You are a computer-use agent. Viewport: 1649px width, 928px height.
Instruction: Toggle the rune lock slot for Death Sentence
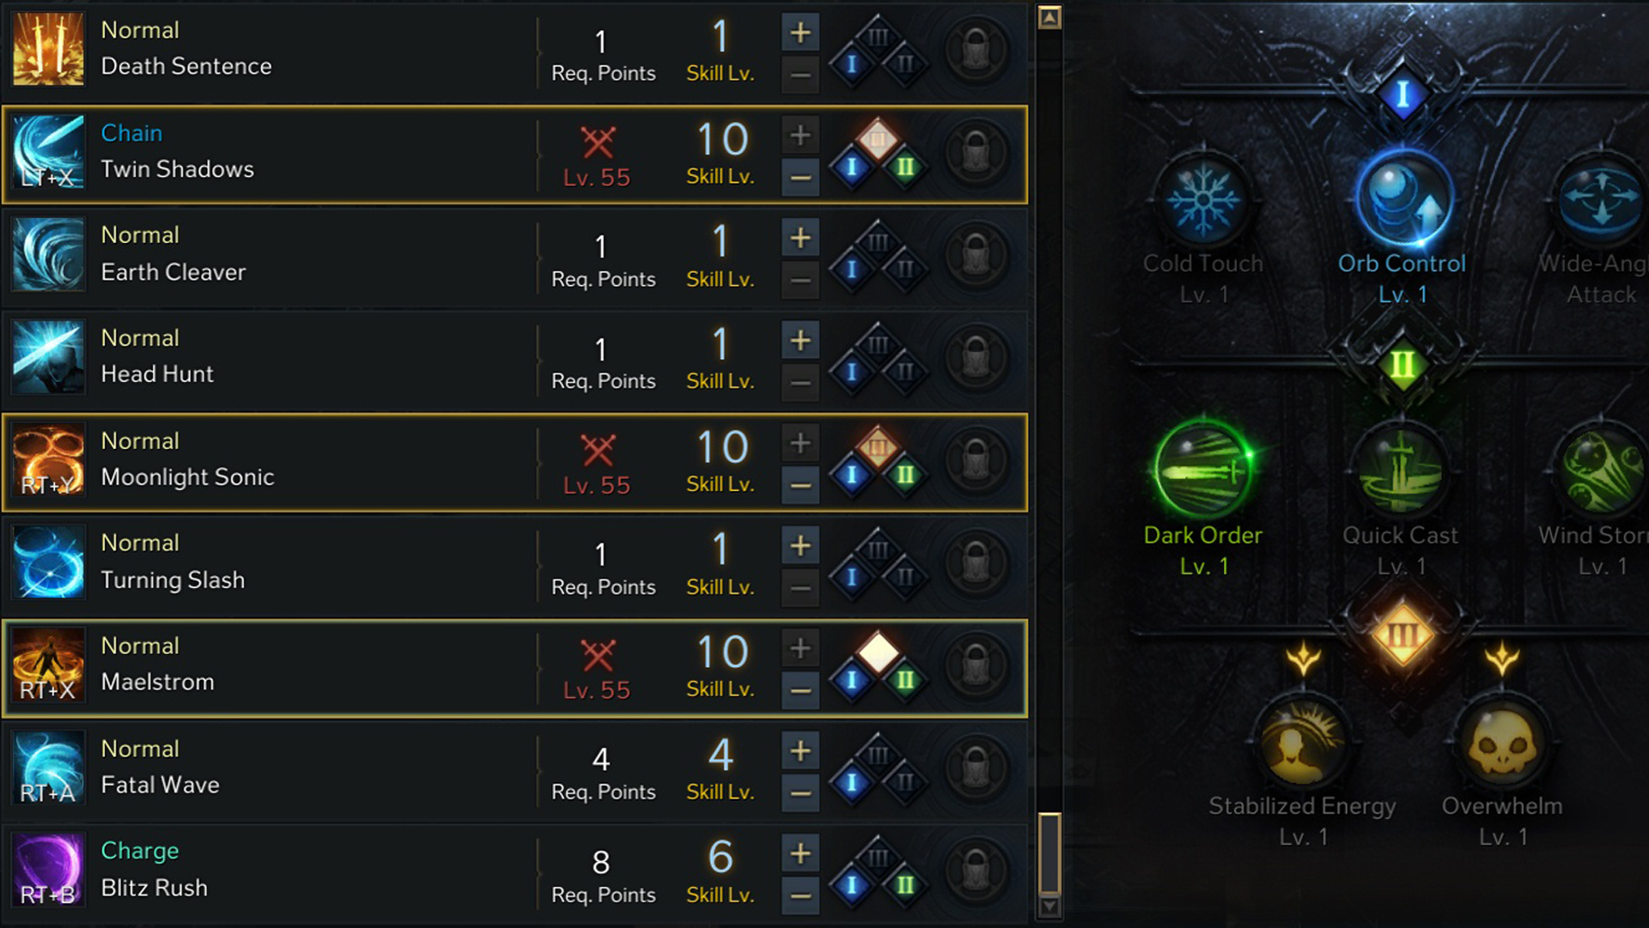click(x=976, y=50)
